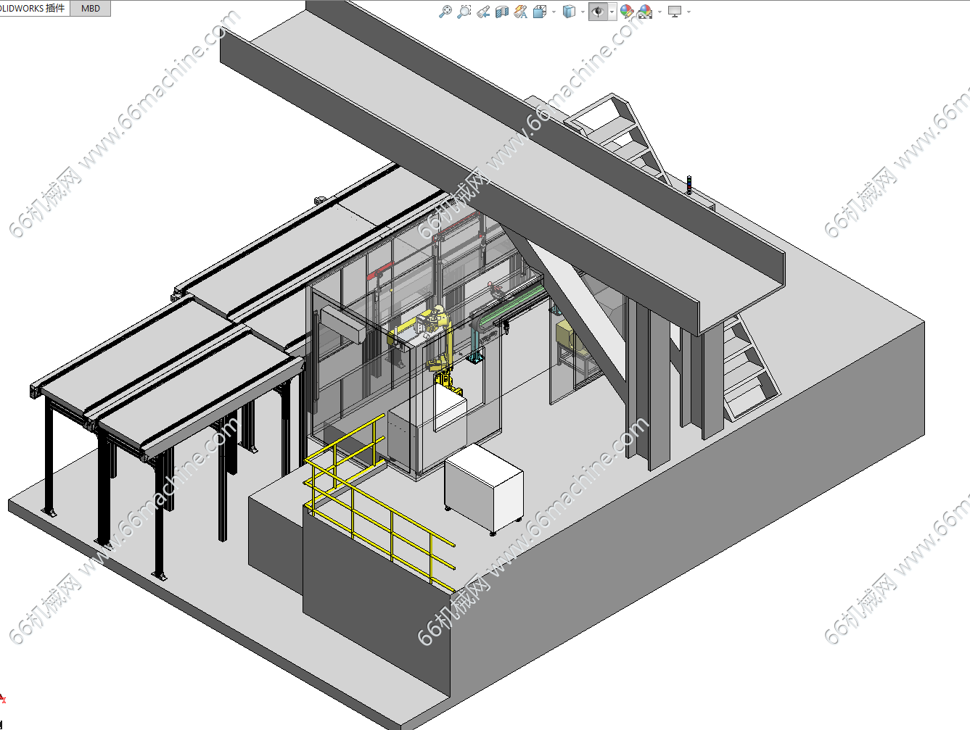Click the Display Style icon

tap(569, 12)
